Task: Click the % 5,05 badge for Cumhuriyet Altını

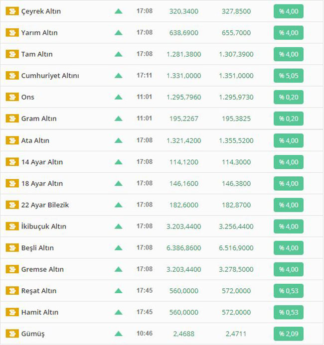Action: (x=288, y=76)
